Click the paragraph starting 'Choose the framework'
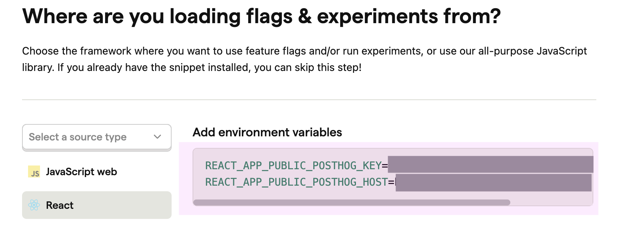Image resolution: width=618 pixels, height=226 pixels. pyautogui.click(x=304, y=59)
